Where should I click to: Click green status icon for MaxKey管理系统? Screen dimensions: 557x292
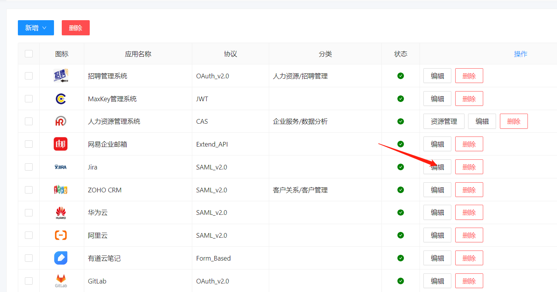click(400, 98)
